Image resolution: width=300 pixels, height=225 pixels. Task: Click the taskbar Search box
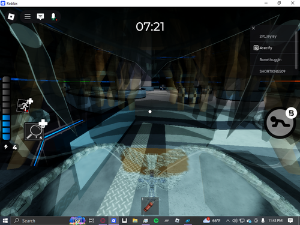point(49,221)
